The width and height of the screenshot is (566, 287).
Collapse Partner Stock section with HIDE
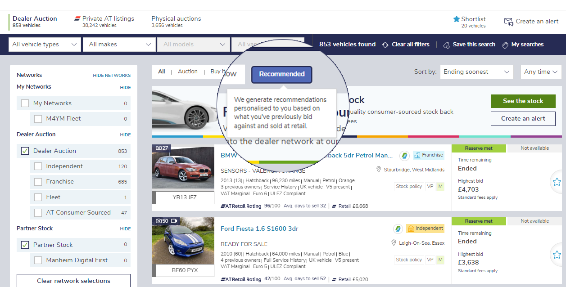[125, 229]
